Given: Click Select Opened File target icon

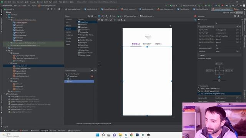Looking at the screenshot, I should (48, 9).
